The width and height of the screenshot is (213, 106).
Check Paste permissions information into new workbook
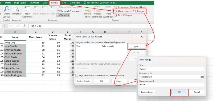pos(77,75)
